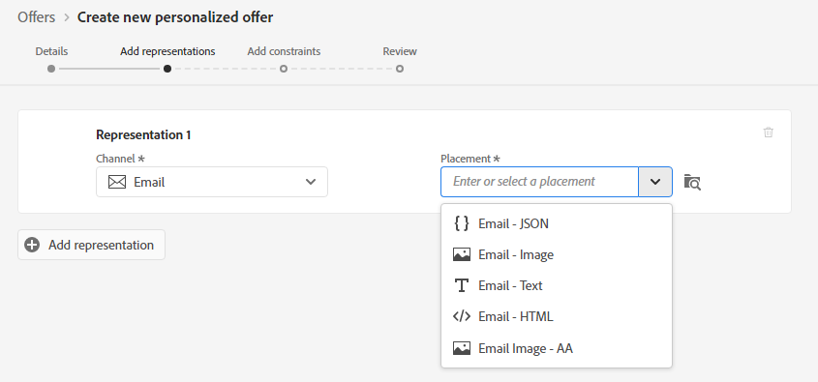818x382 pixels.
Task: Click the Review step progress circle
Action: coord(400,69)
